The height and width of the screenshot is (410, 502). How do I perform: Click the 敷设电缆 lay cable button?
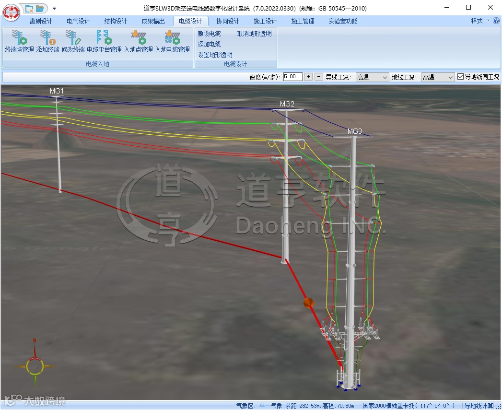click(209, 34)
